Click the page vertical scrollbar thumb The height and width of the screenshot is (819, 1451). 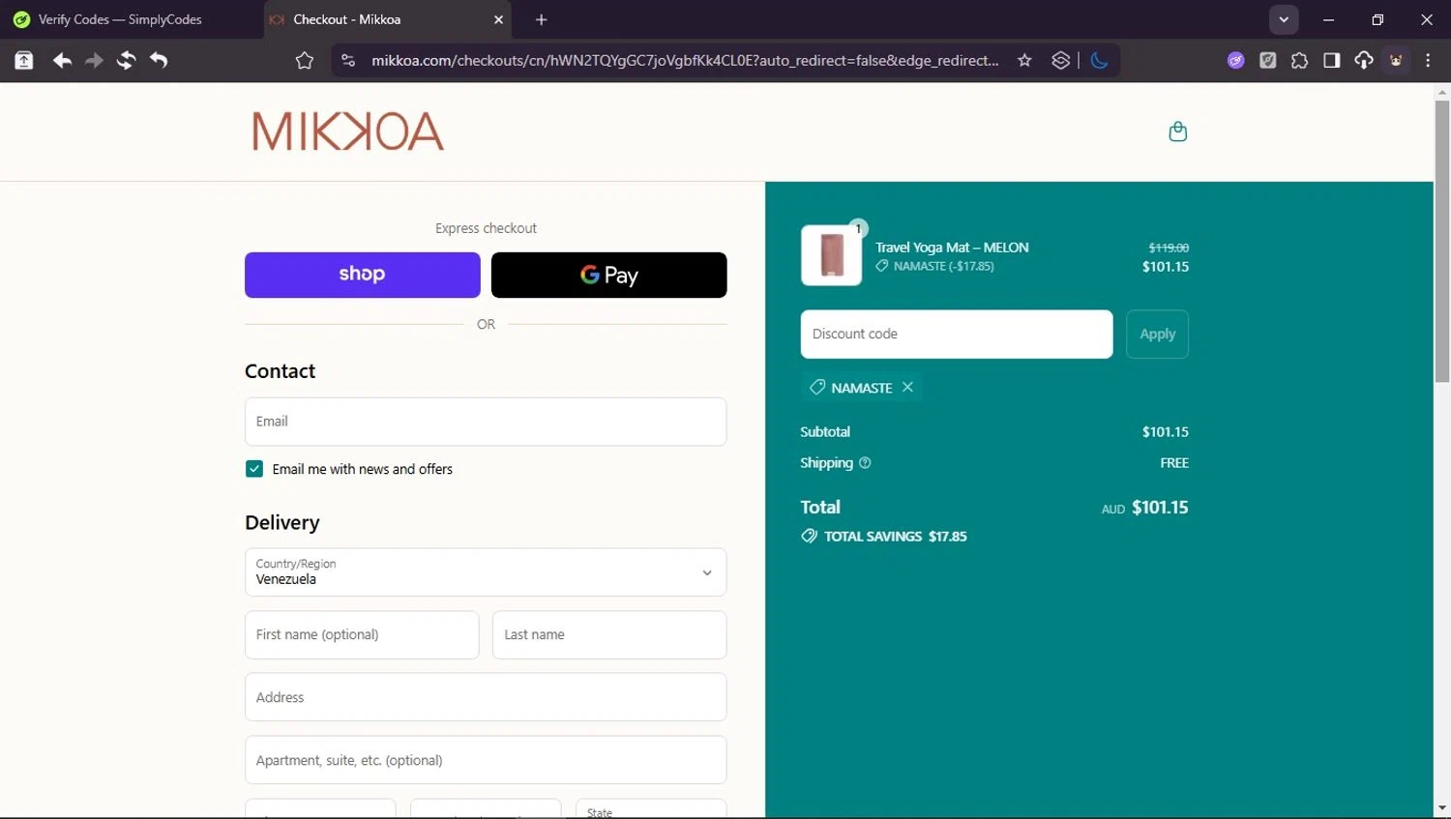(1441, 241)
